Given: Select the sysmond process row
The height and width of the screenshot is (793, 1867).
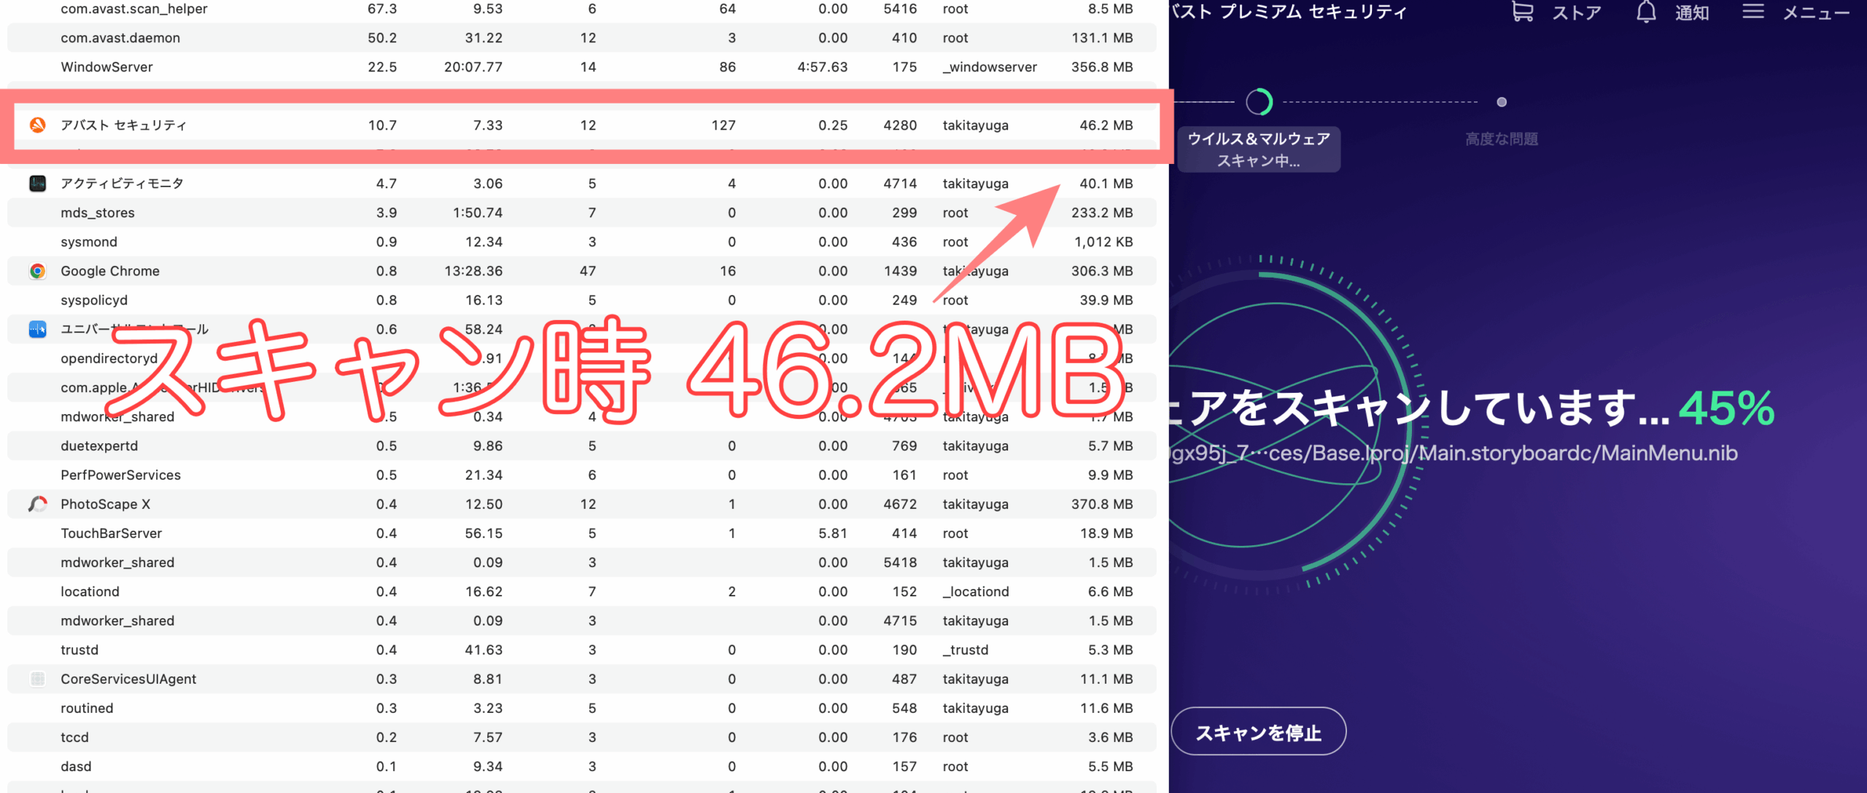Looking at the screenshot, I should 581,241.
